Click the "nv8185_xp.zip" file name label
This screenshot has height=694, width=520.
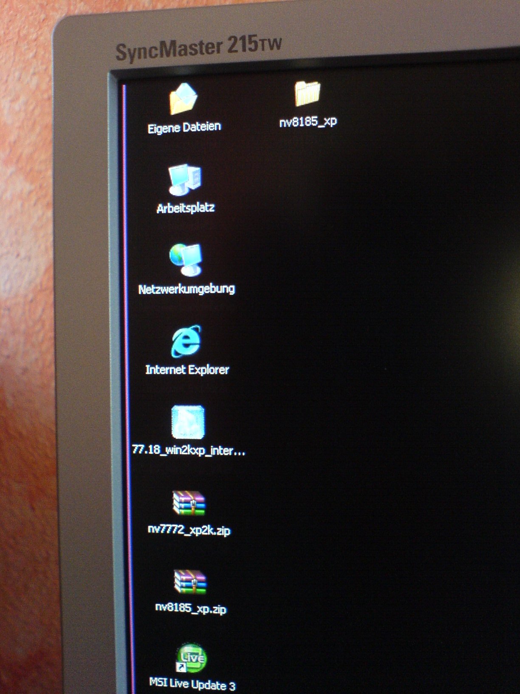[190, 608]
